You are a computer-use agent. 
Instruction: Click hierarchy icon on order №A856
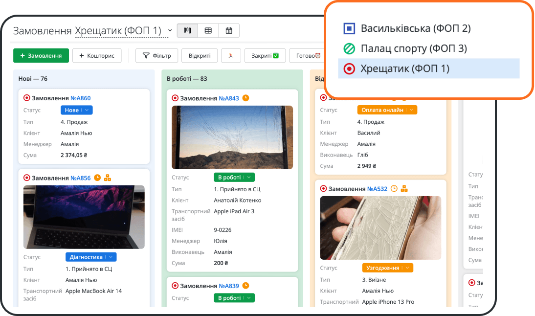point(108,178)
